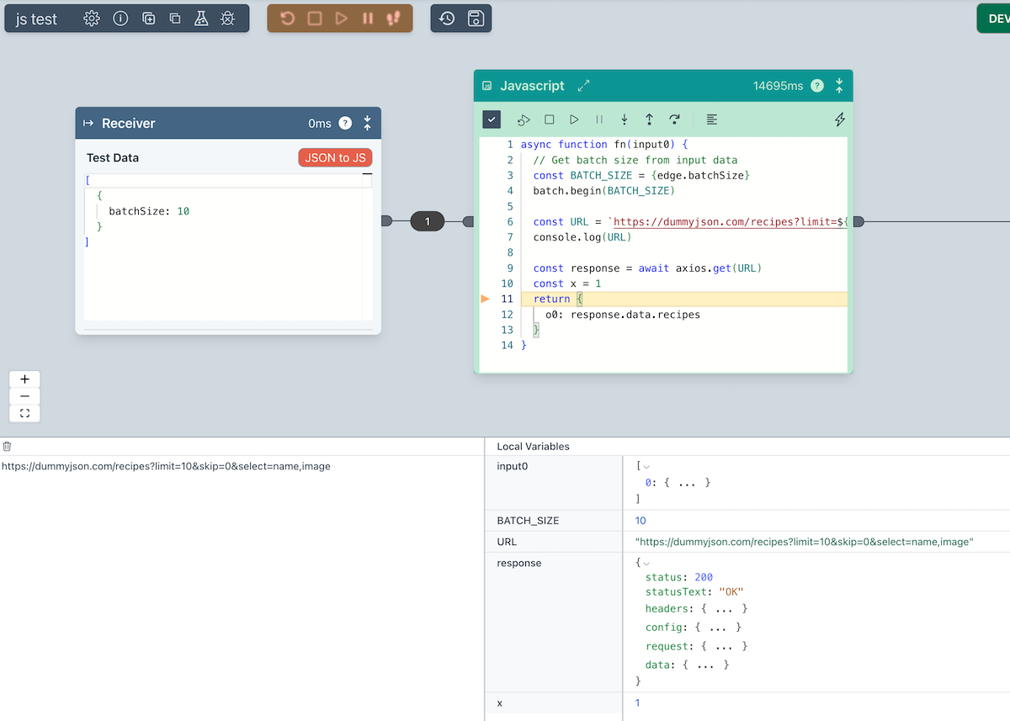The width and height of the screenshot is (1010, 721).
Task: Collapse the input0 variable using its chevron
Action: pyautogui.click(x=646, y=465)
